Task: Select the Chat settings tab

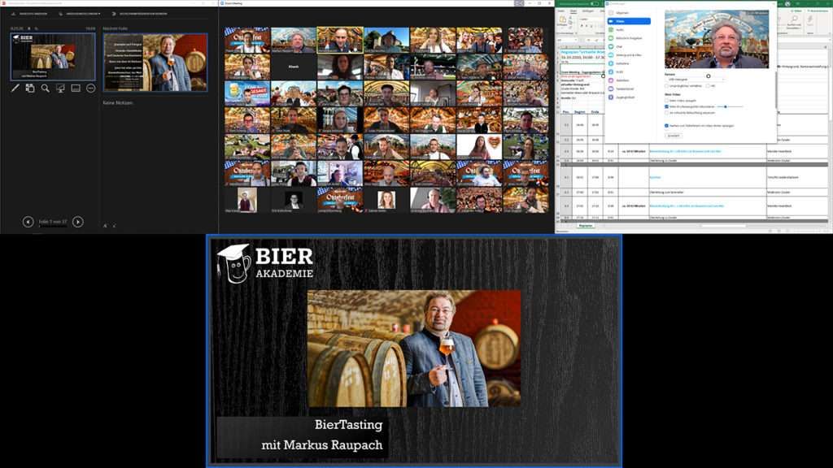Action: (x=619, y=46)
